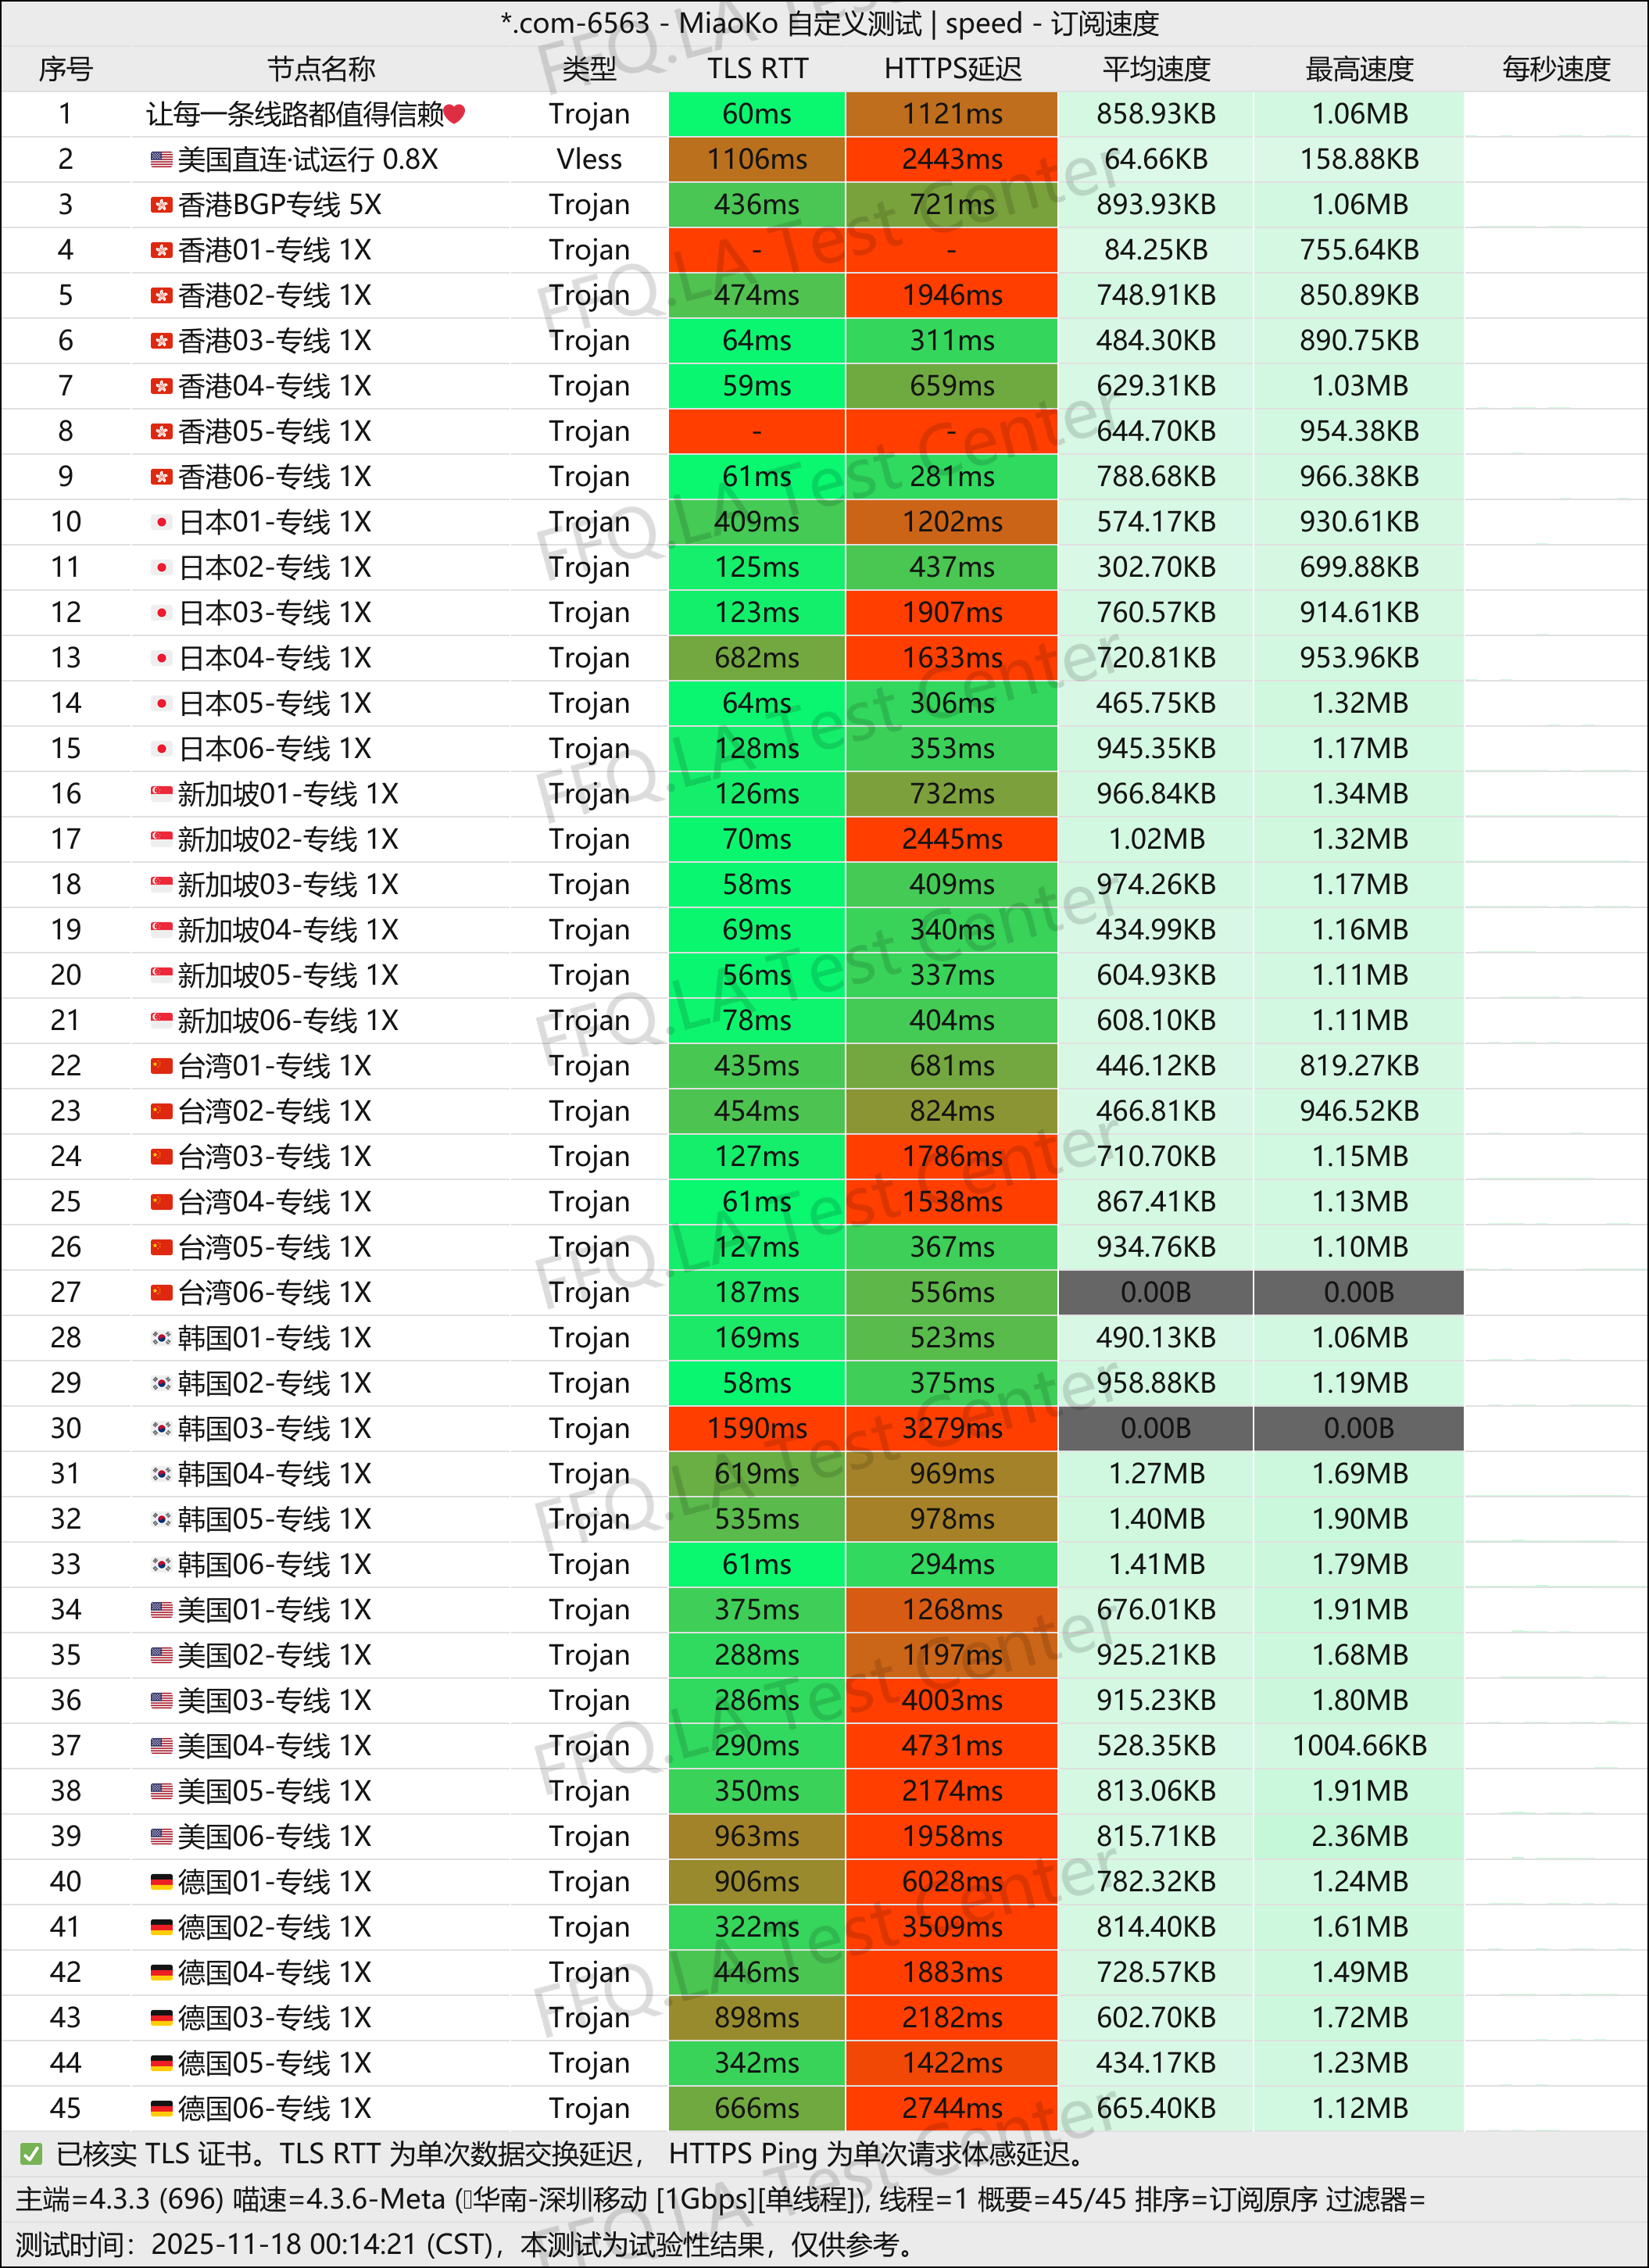Viewport: 1649px width, 2268px height.
Task: Click the node name 德国04-专线 1X
Action: pyautogui.click(x=275, y=1973)
